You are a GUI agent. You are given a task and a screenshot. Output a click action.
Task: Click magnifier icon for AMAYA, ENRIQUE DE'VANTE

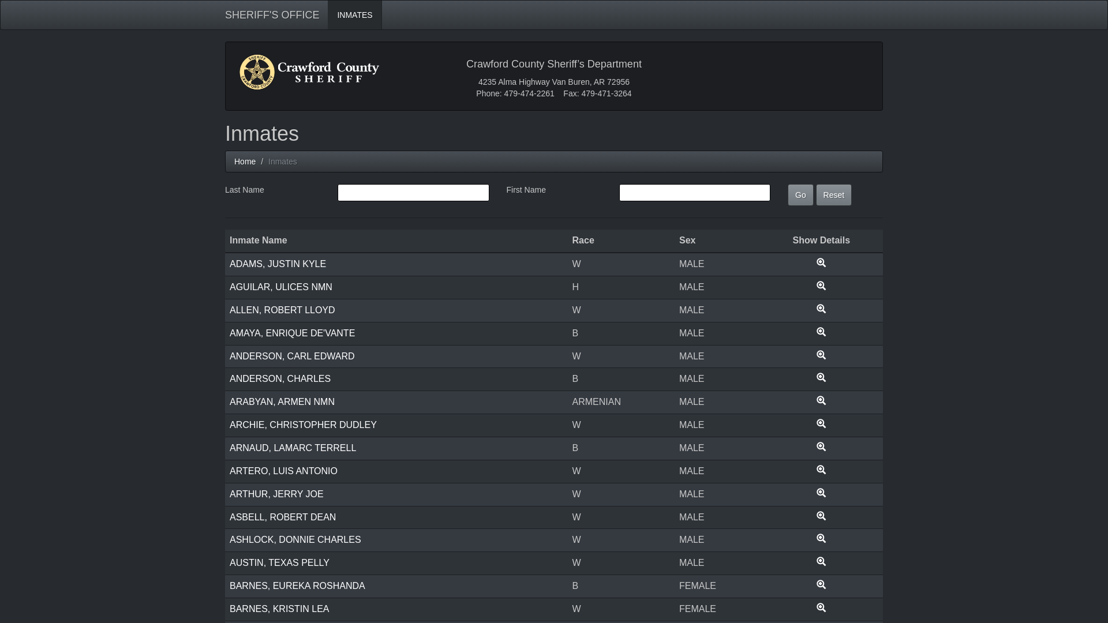[x=821, y=332]
